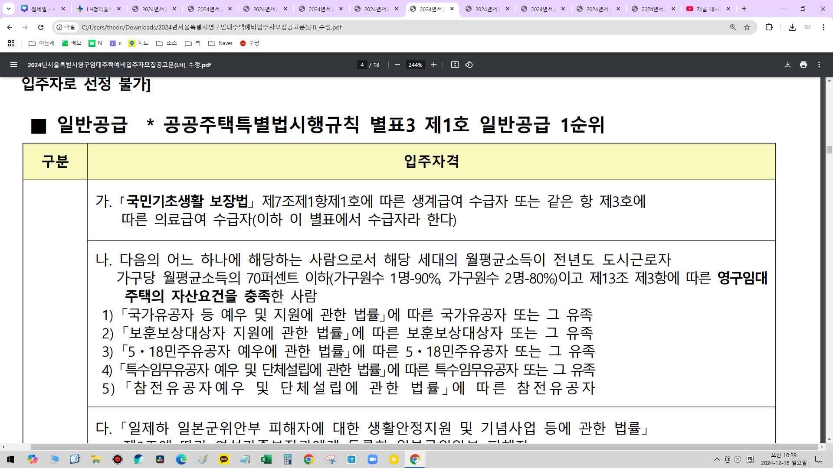This screenshot has width=833, height=468.
Task: Click the address bar file path
Action: coord(212,27)
